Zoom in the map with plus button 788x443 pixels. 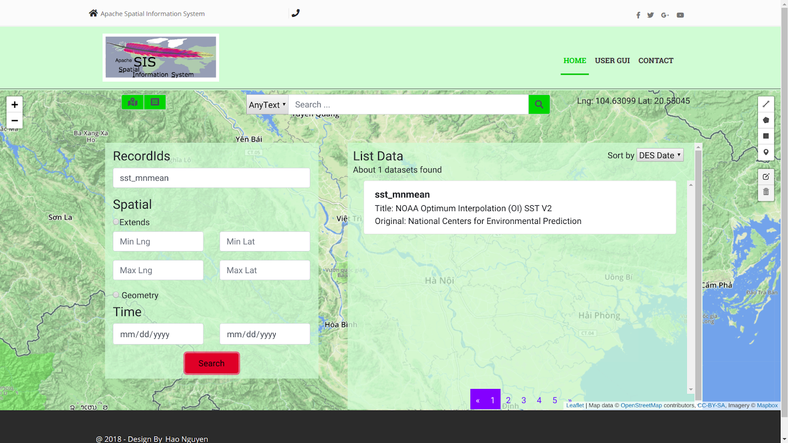click(14, 104)
